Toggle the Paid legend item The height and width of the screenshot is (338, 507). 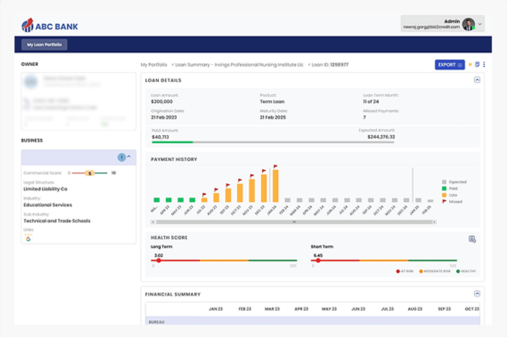pos(450,188)
